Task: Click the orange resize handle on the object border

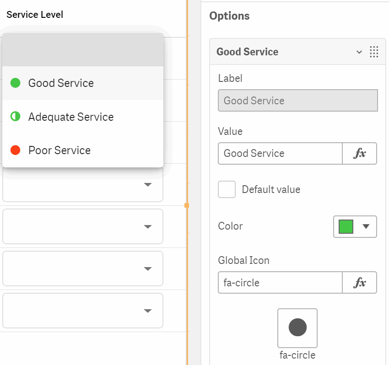Action: 187,205
